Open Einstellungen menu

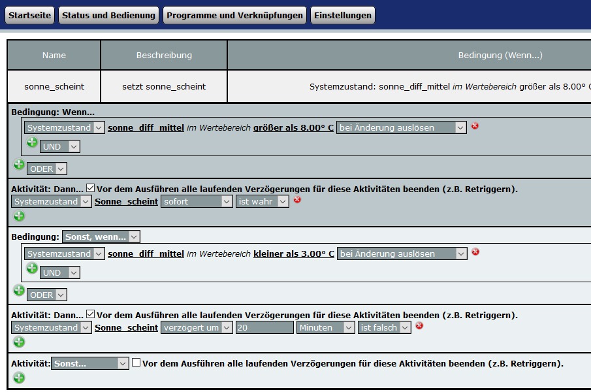343,15
